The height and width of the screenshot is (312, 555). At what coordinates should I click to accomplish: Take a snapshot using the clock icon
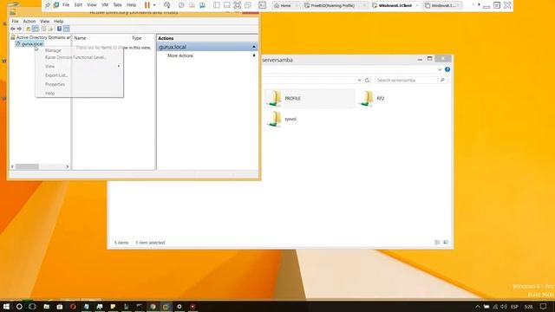pyautogui.click(x=181, y=5)
